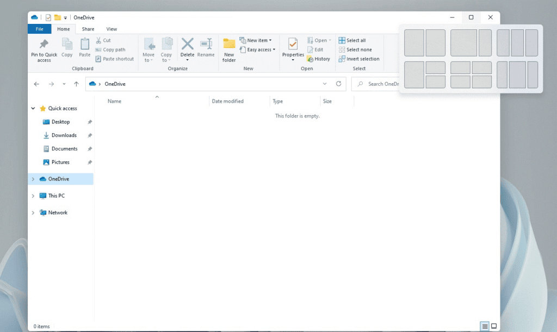Click Pin to Quick access icon
This screenshot has width=557, height=332.
[44, 44]
